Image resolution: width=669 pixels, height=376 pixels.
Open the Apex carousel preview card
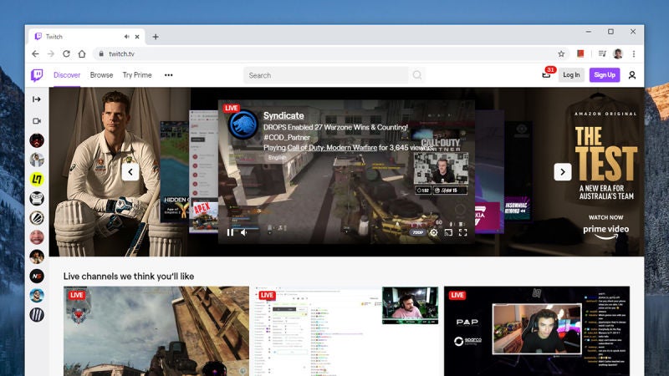click(x=203, y=171)
